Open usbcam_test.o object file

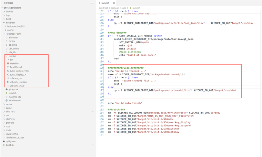(16, 86)
